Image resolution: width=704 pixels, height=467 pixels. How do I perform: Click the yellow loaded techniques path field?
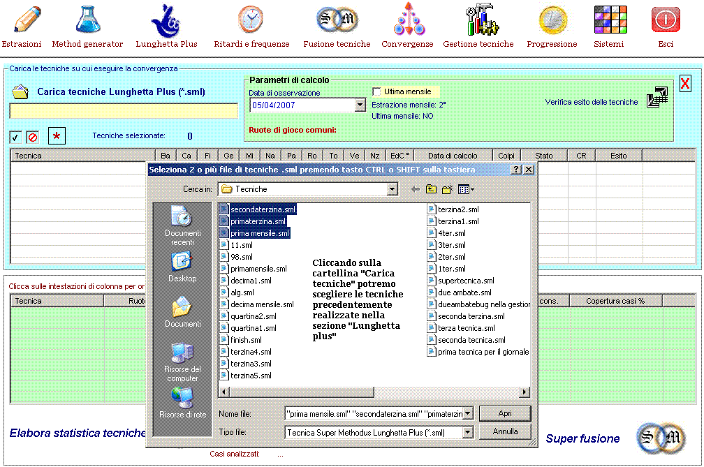coord(124,110)
